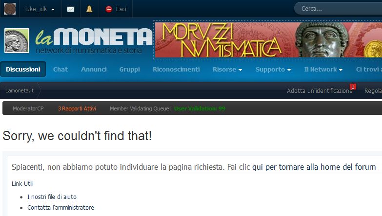Open the notifications bell icon
Viewport: 382px width, 216px height.
[89, 9]
